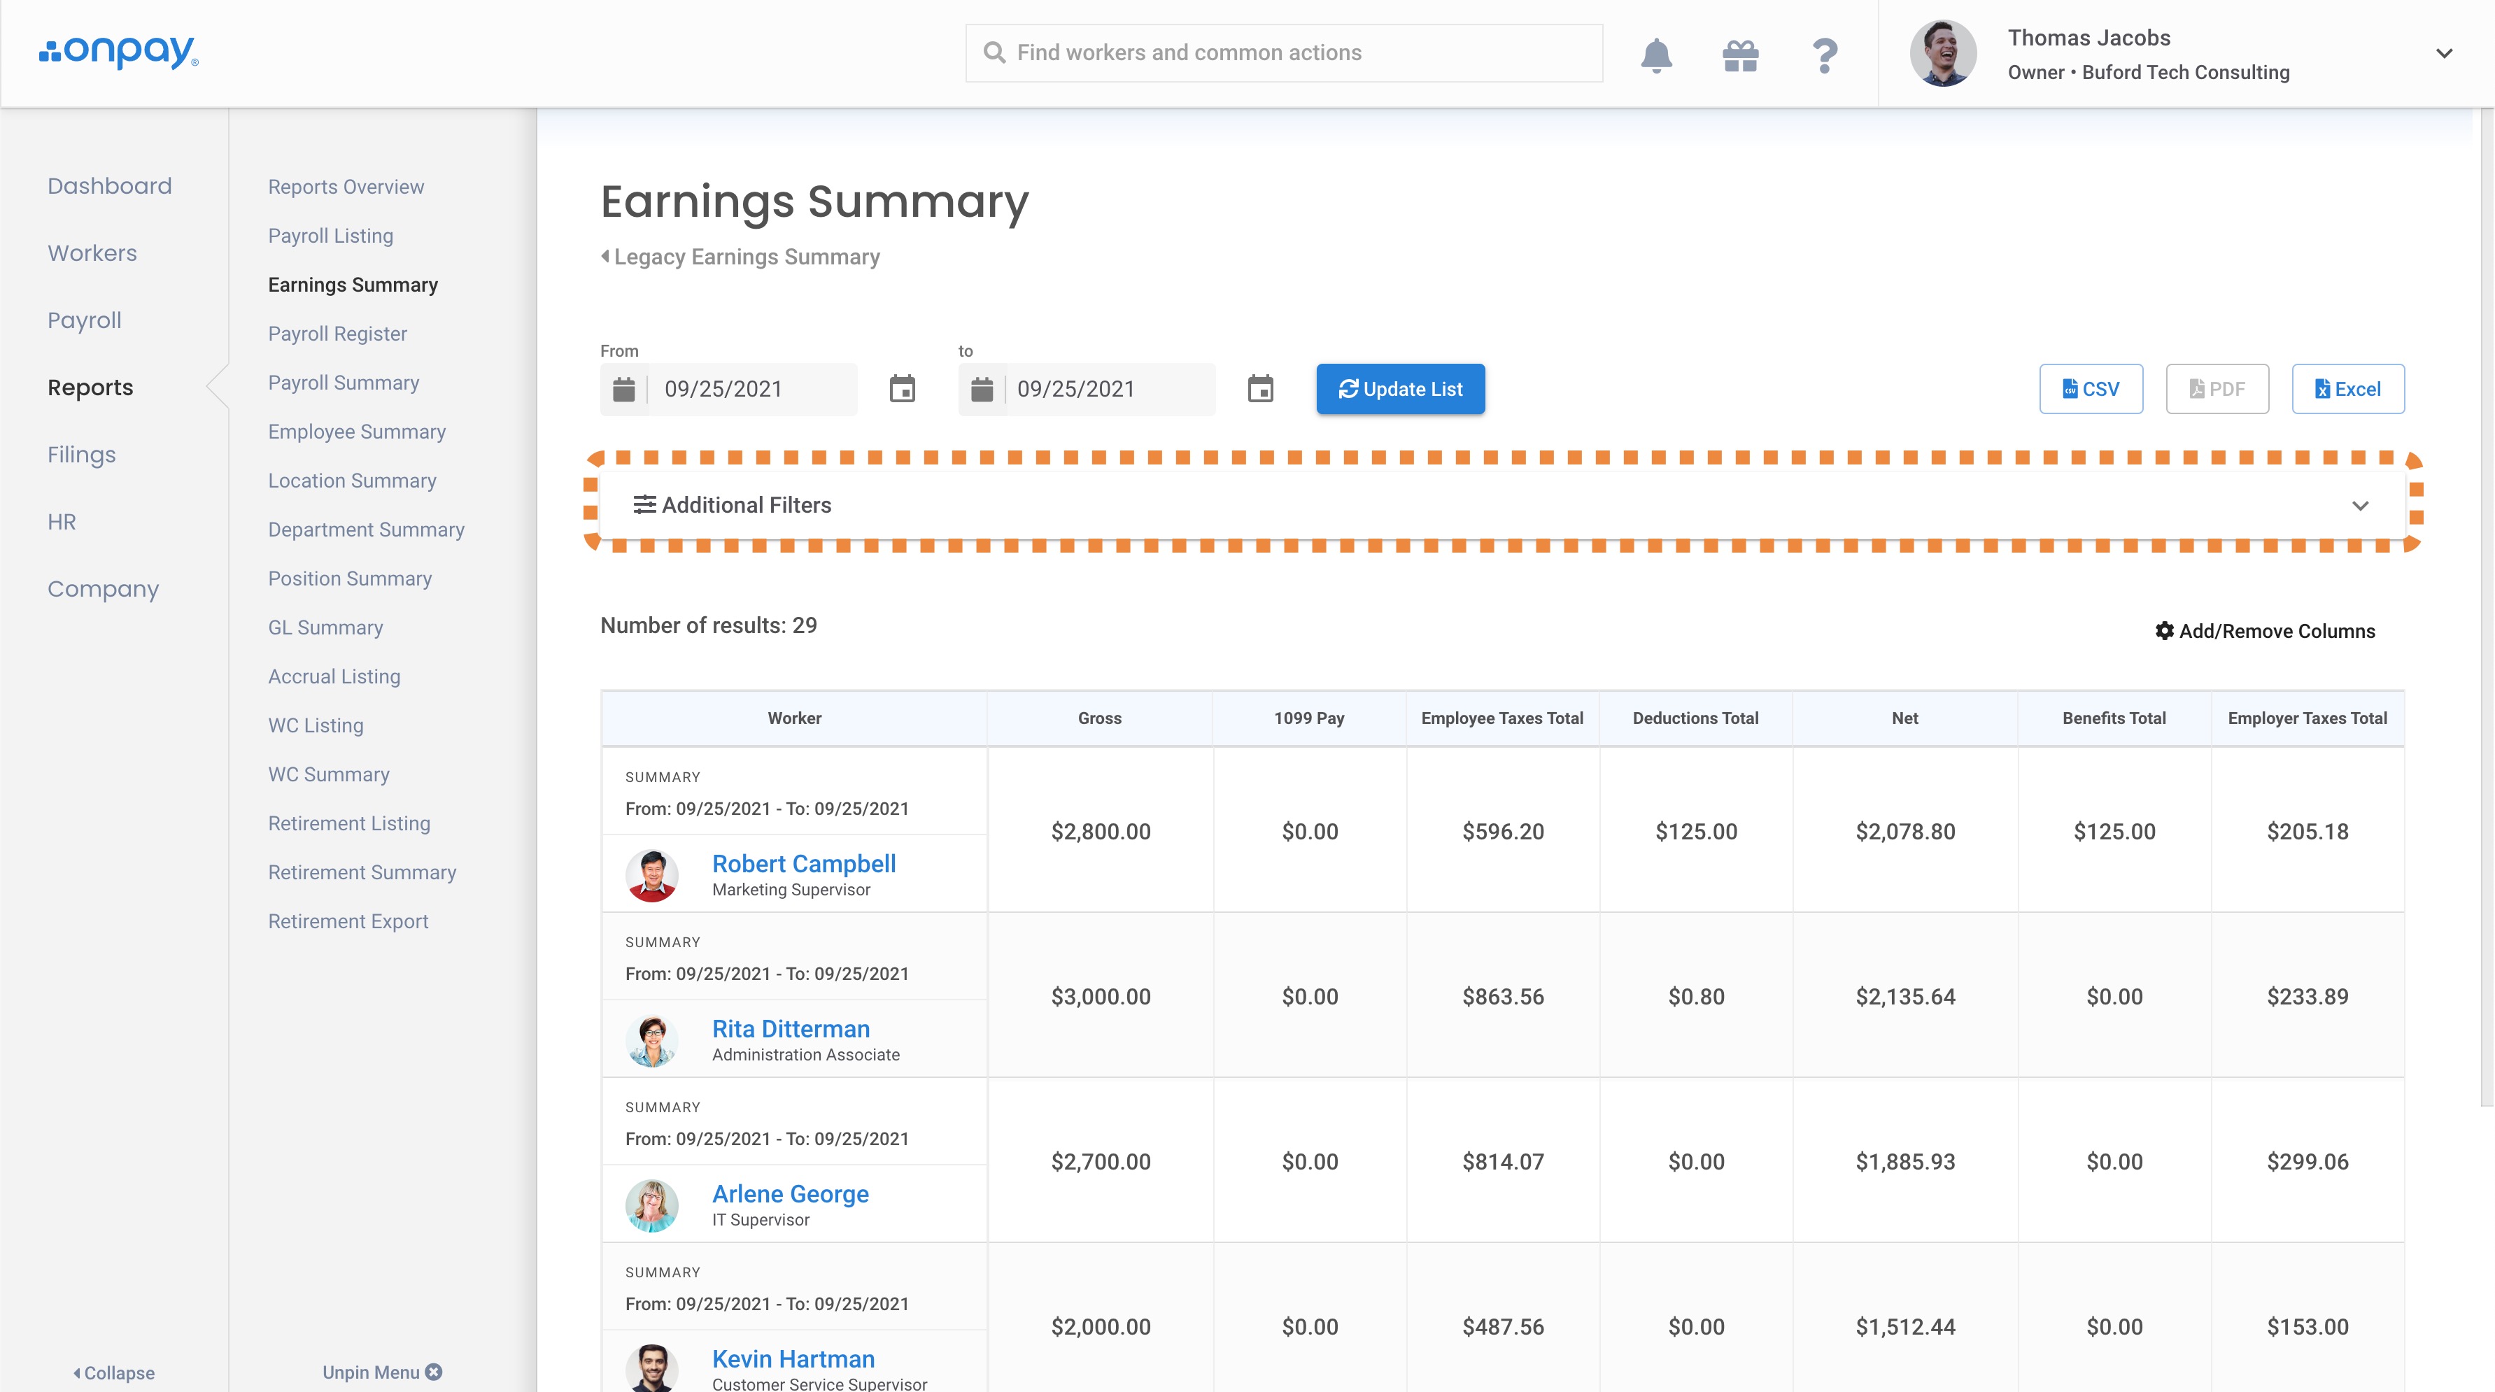Open the Payroll Register report

pyautogui.click(x=337, y=333)
